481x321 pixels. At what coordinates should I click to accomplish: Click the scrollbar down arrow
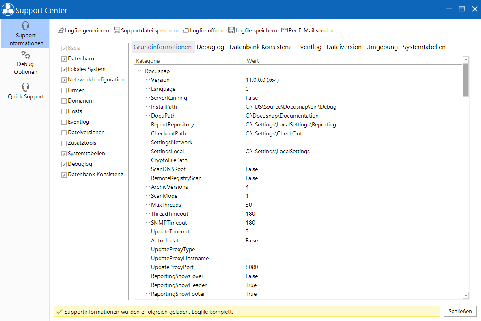point(466,295)
